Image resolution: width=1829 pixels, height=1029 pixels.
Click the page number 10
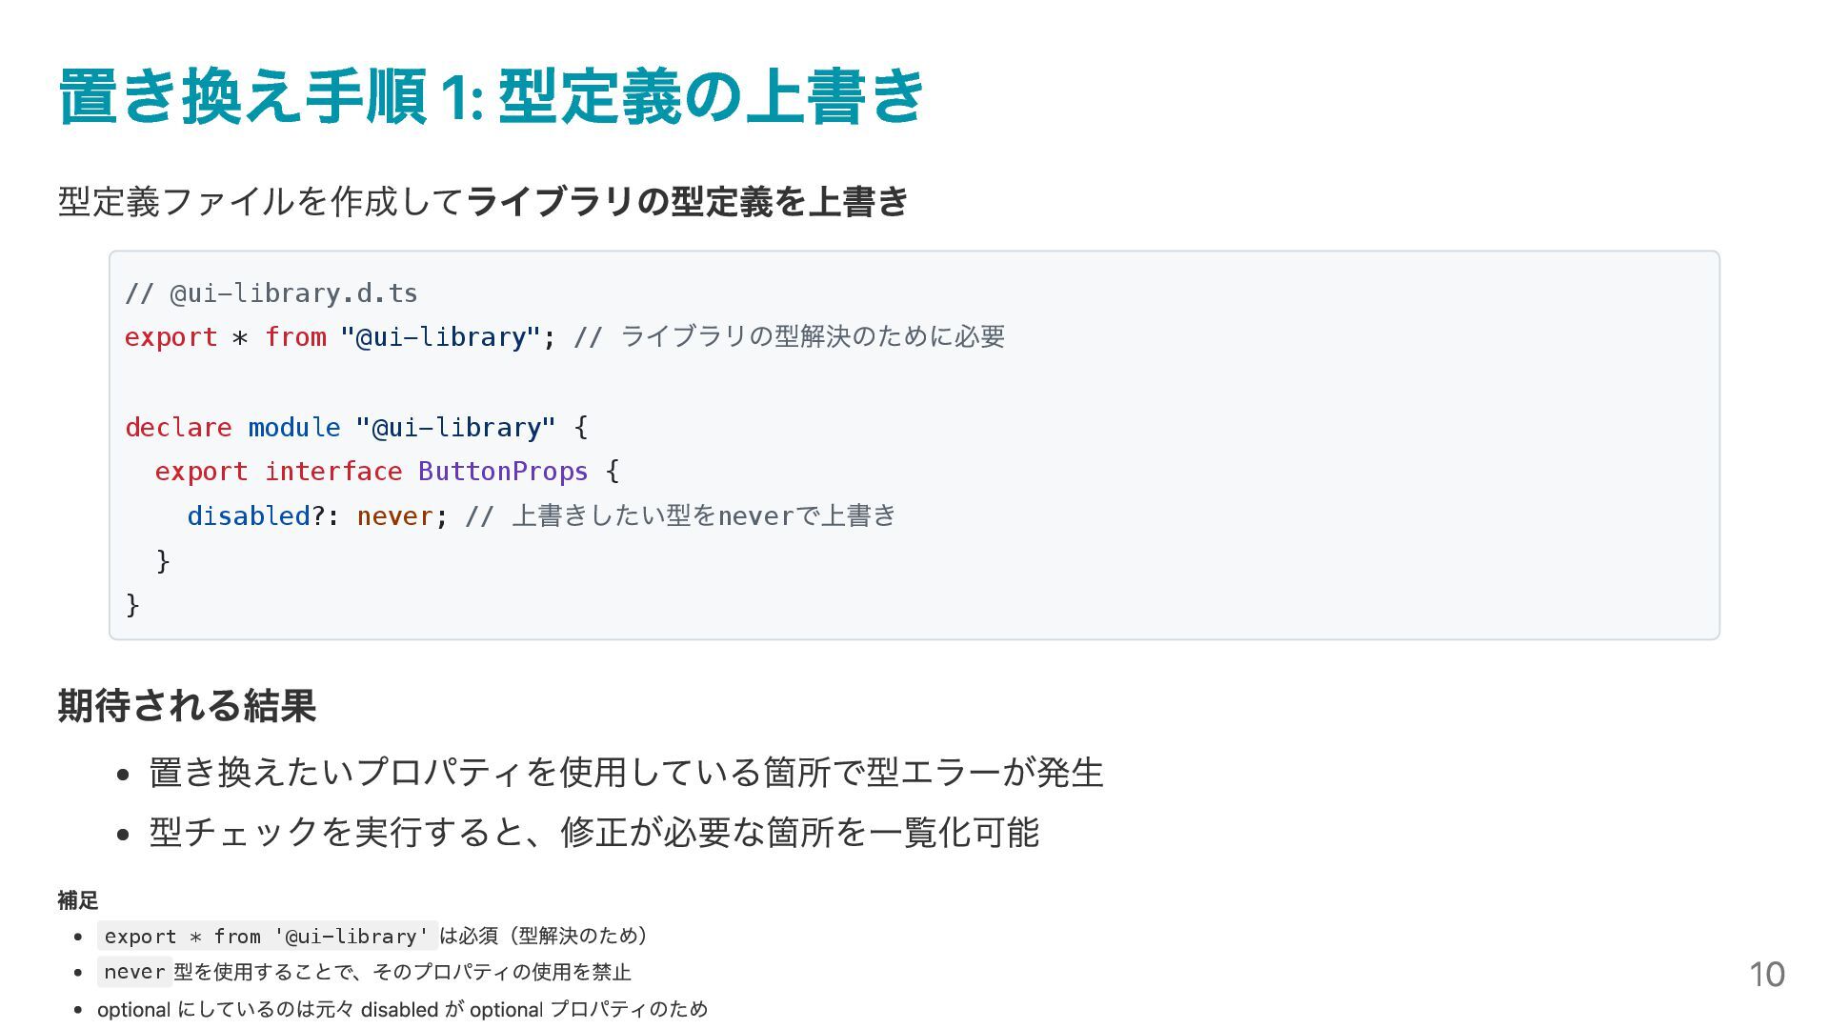coord(1766,975)
